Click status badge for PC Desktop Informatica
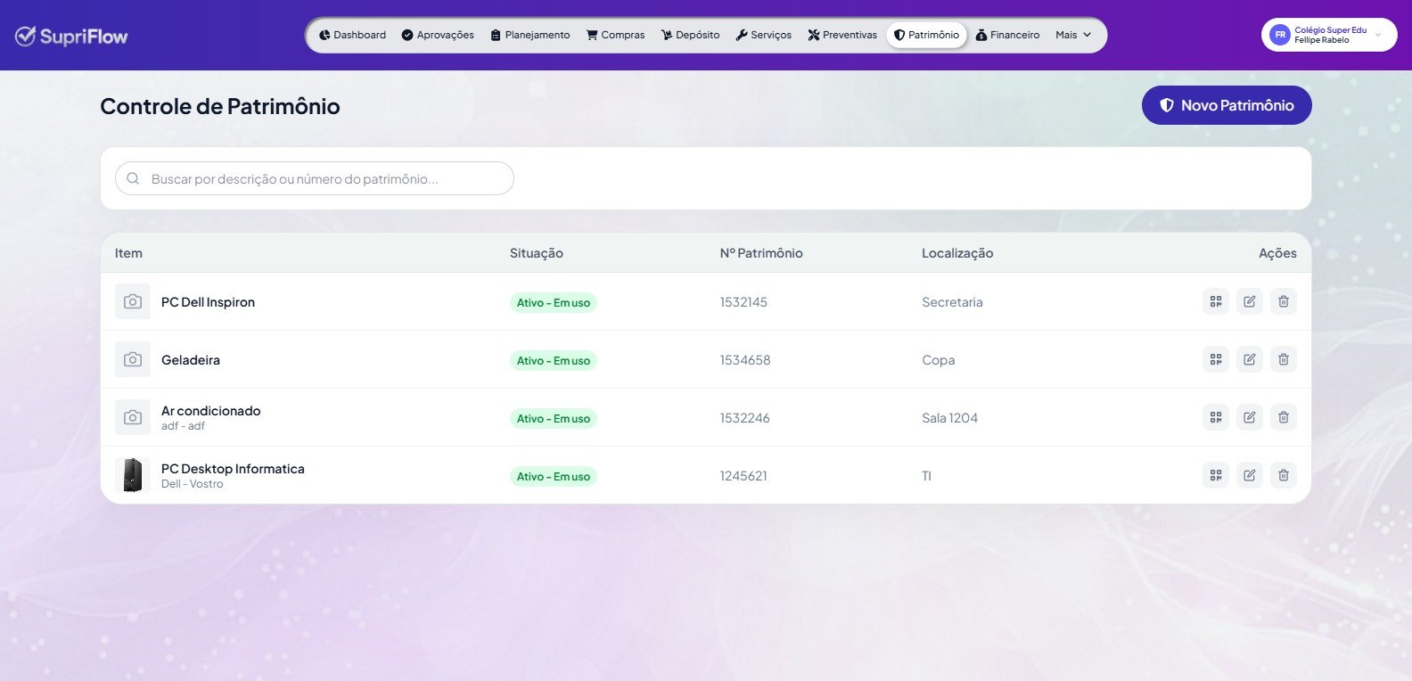The height and width of the screenshot is (681, 1412). (x=554, y=477)
